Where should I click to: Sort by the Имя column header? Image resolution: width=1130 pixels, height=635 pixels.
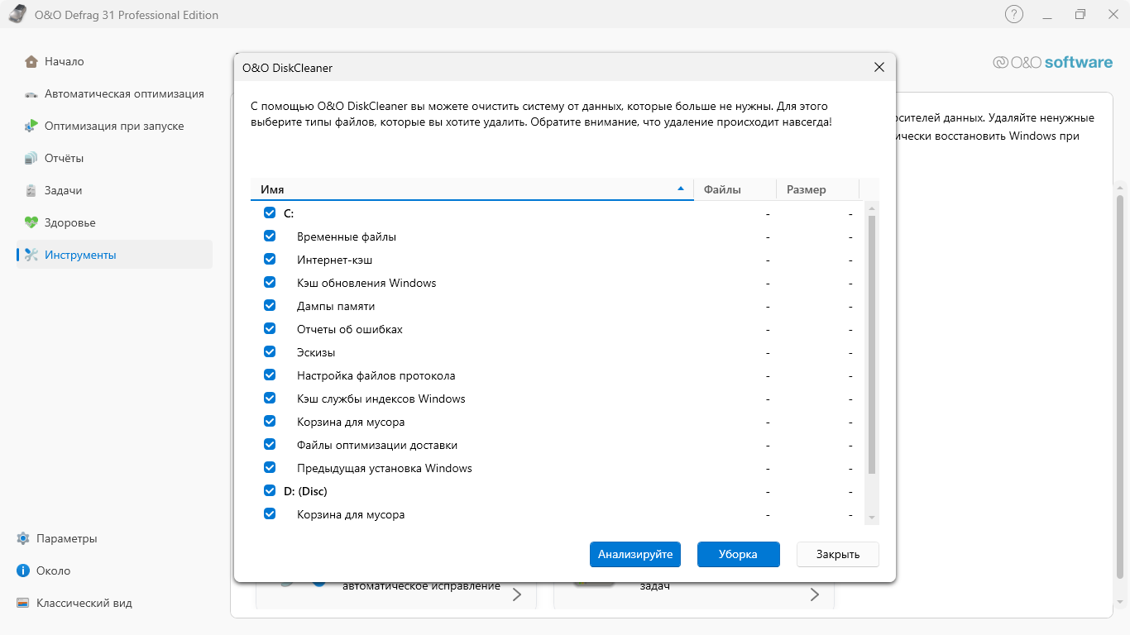[x=472, y=189]
